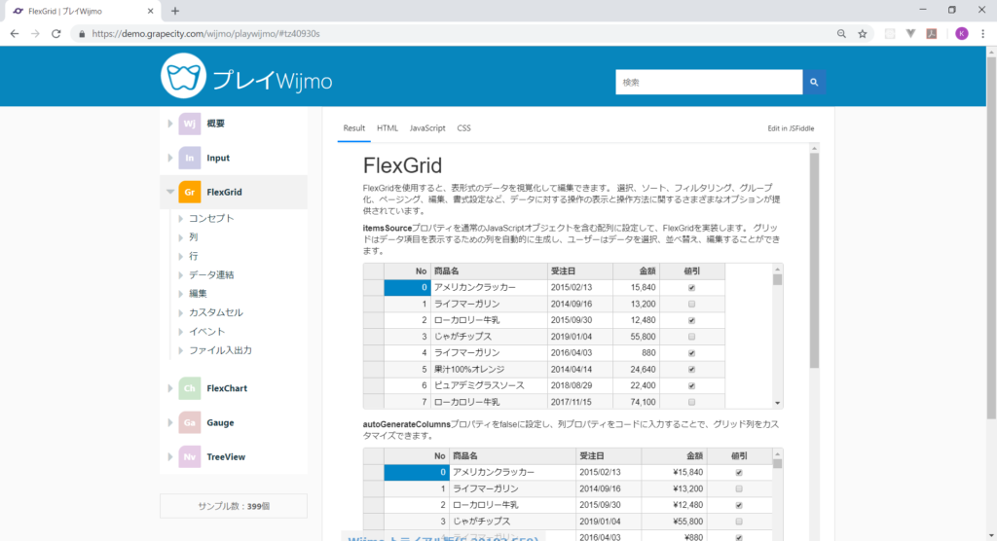The height and width of the screenshot is (541, 997).
Task: Click the PlayWijmo logo icon
Action: pos(183,76)
